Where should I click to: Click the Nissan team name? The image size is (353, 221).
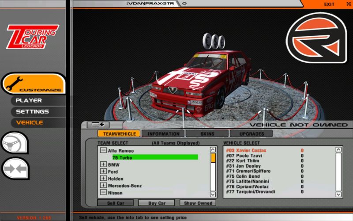point(115,193)
